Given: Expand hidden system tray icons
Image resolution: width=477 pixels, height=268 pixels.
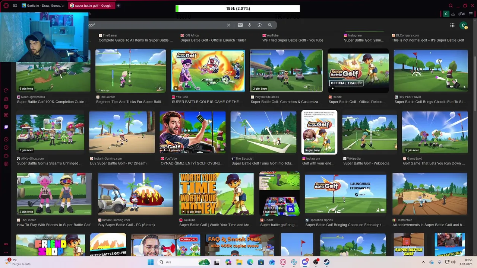Looking at the screenshot, I should point(423,262).
